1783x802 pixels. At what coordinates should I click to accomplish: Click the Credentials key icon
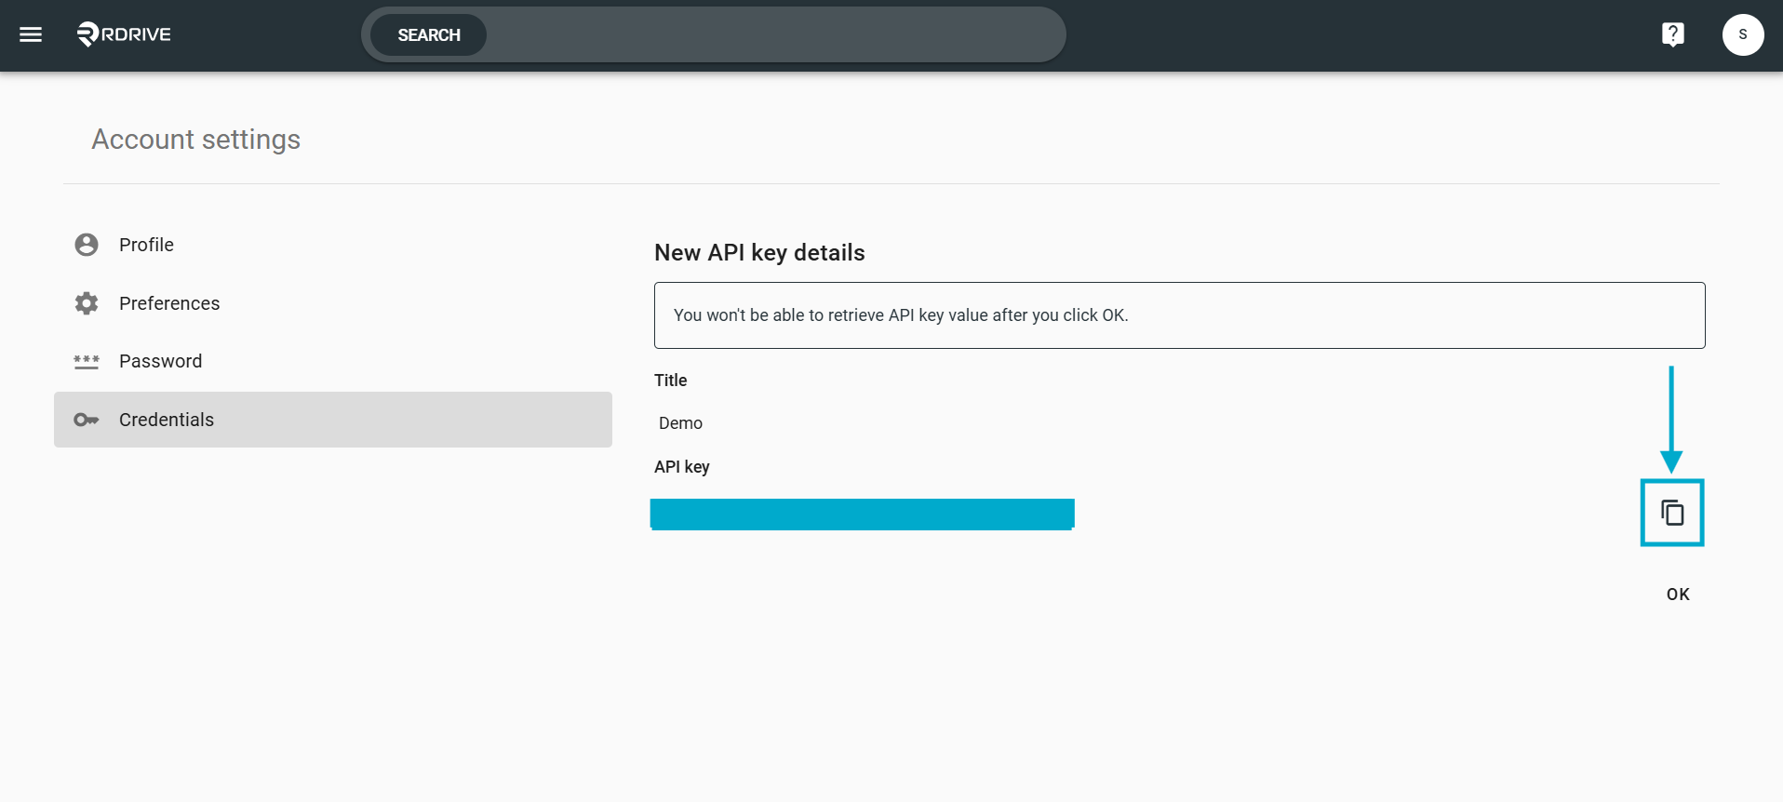87,420
